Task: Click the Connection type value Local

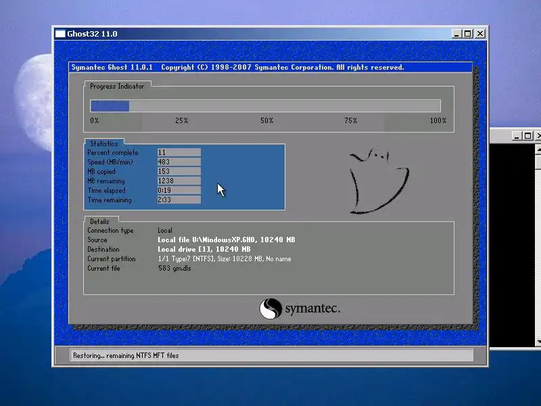Action: click(165, 230)
